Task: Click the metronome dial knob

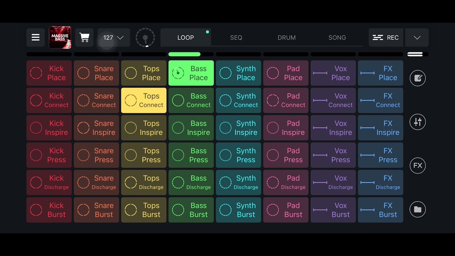Action: 145,37
